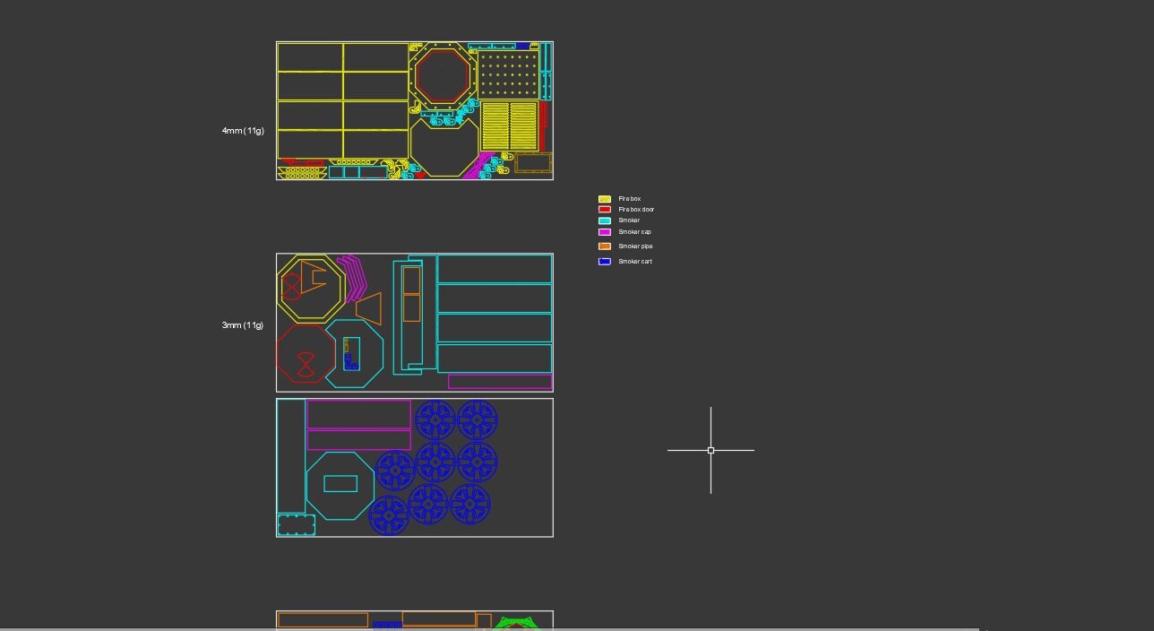Click the long orange rectangle in the bottom partial sheet
Viewport: 1154px width, 631px height.
coord(323,619)
